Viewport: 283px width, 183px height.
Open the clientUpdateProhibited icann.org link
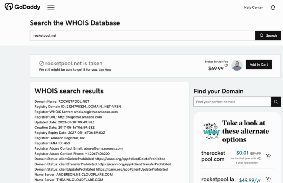pos(132,169)
